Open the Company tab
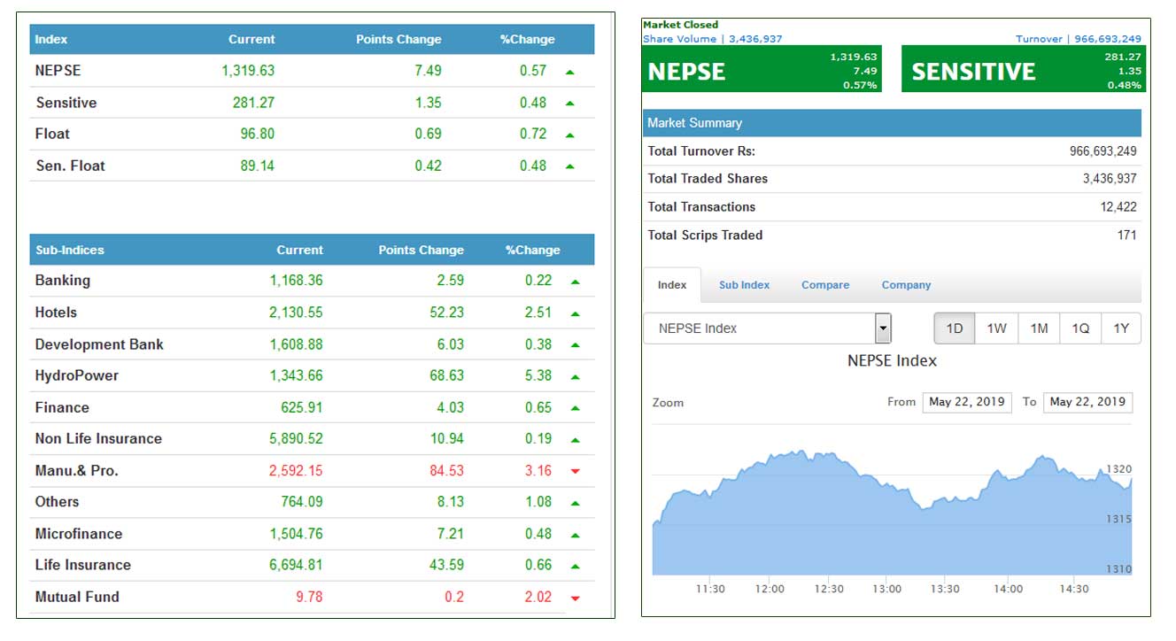 (906, 285)
